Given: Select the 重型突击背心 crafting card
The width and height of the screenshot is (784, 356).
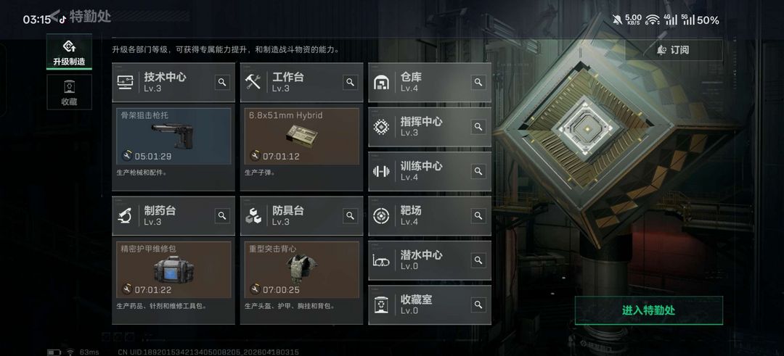Looking at the screenshot, I should tap(301, 270).
